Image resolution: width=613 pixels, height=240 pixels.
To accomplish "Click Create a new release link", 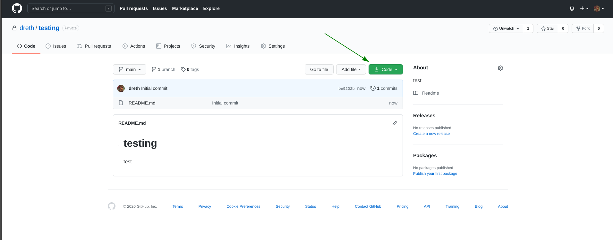I will pos(431,134).
